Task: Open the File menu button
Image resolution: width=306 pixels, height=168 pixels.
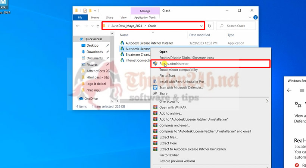Action: [x=80, y=18]
